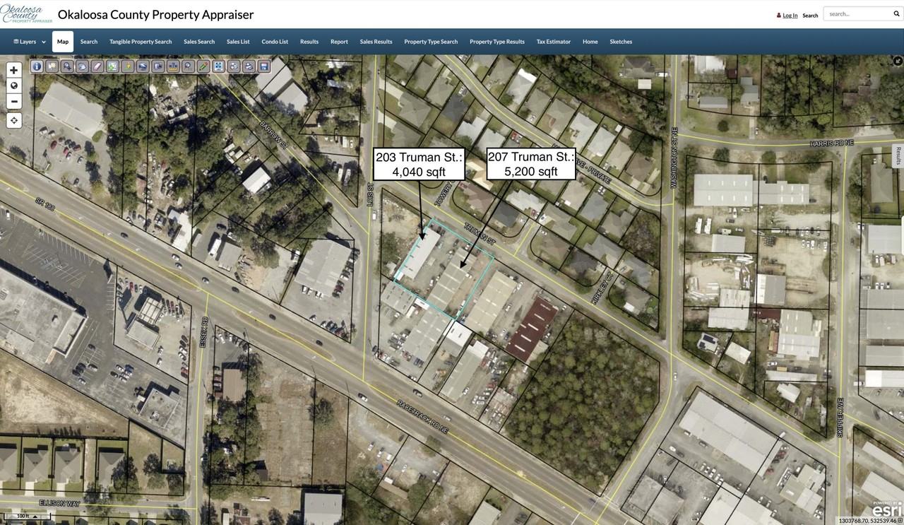Zoom in with the plus button
Screen dimensions: 904x525
(x=14, y=70)
